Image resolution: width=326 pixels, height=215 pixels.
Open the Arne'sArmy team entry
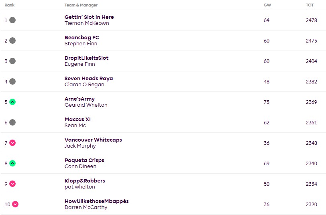click(x=79, y=99)
